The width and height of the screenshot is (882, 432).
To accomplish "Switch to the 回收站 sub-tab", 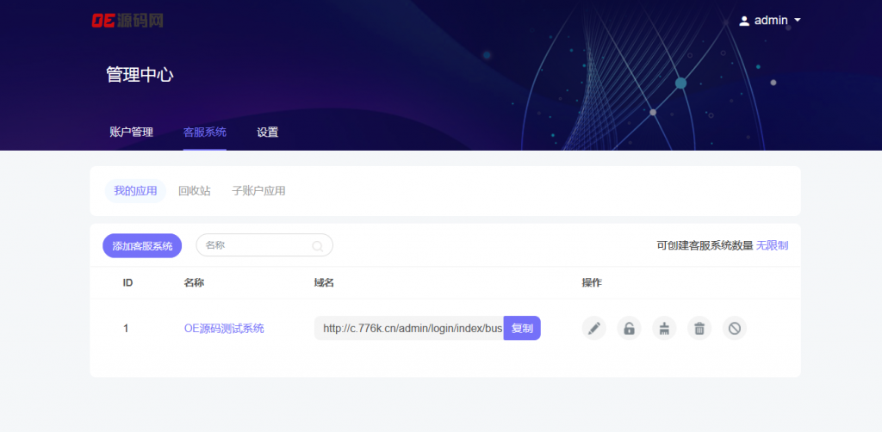I will [x=195, y=191].
